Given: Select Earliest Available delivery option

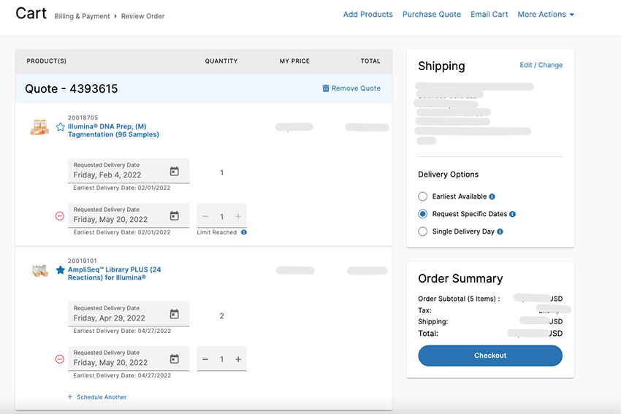Looking at the screenshot, I should 423,196.
